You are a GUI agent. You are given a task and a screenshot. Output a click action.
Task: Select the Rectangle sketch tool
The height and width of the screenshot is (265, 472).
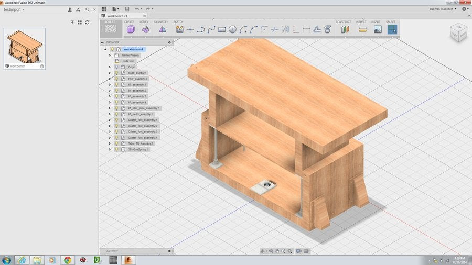pyautogui.click(x=222, y=29)
